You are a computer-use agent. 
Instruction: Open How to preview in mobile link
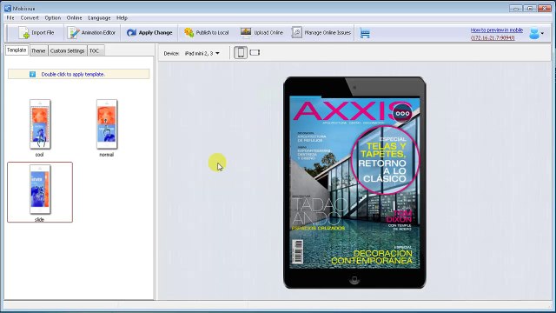496,30
